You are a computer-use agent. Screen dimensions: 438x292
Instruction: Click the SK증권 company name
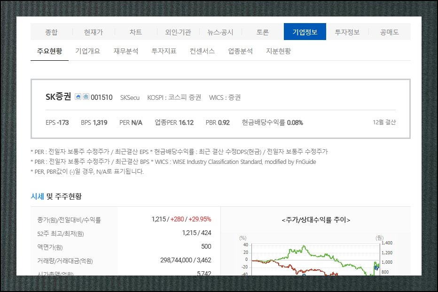click(58, 97)
